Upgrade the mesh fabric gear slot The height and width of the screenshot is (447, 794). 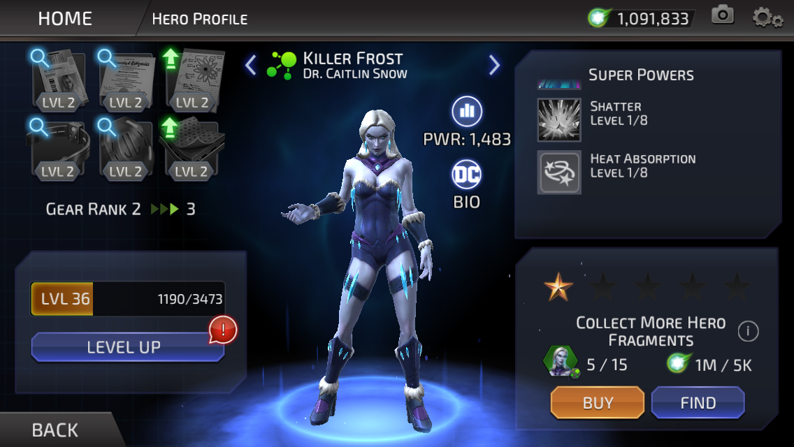click(192, 148)
